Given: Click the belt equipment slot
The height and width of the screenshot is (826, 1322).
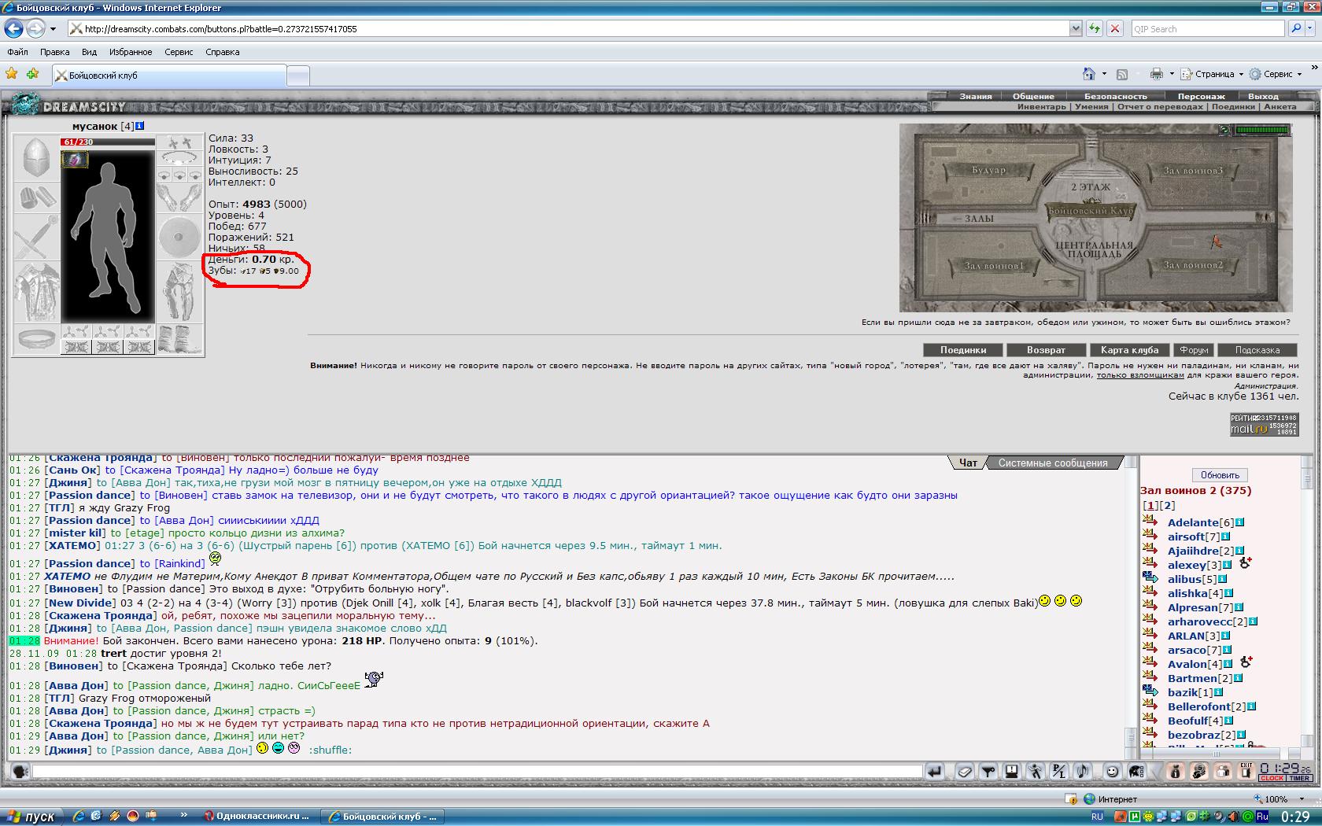Looking at the screenshot, I should 36,340.
